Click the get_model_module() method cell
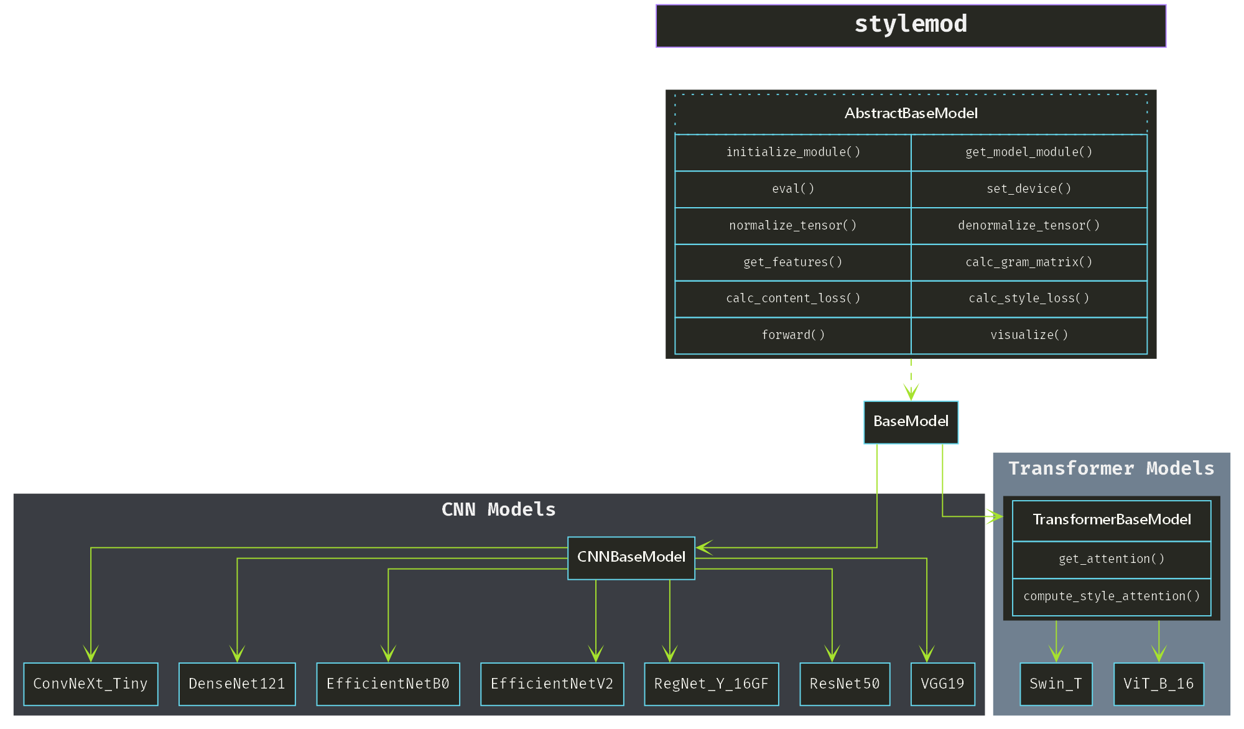Viewport: 1244px width, 729px height. 1029,152
